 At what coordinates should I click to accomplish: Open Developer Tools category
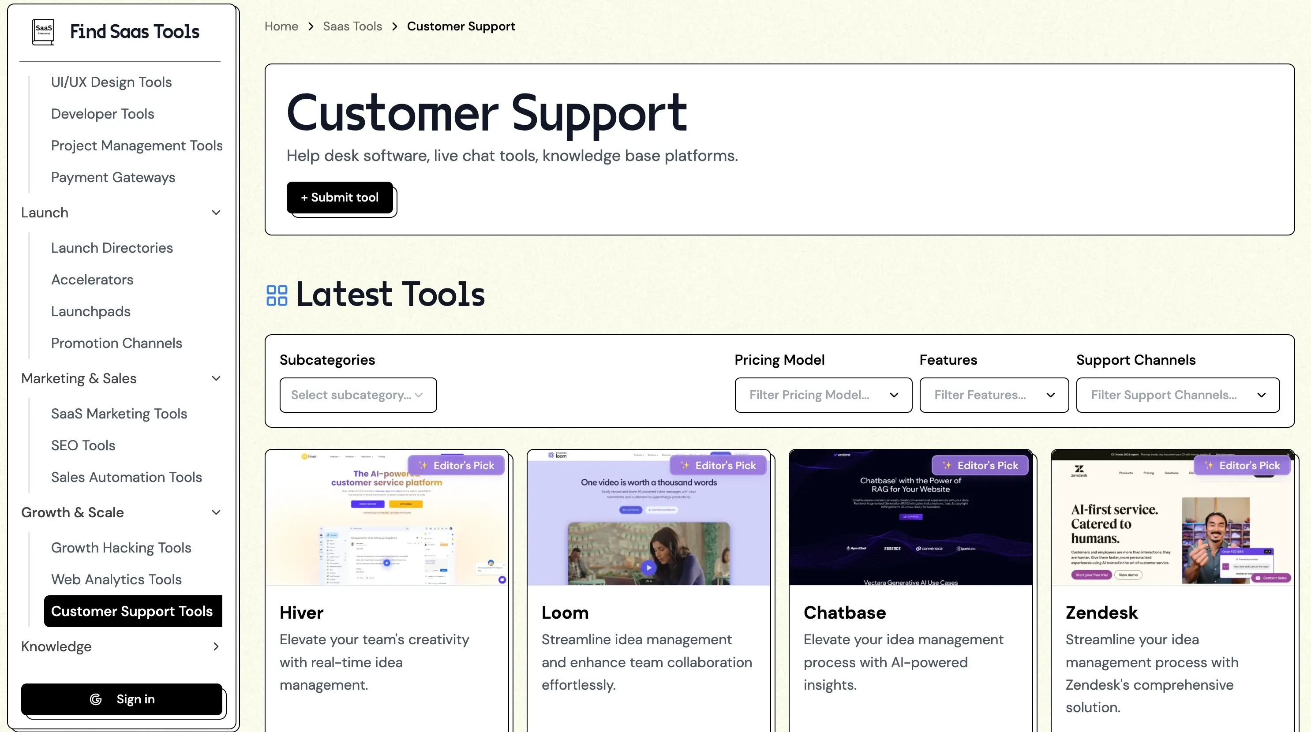point(102,114)
